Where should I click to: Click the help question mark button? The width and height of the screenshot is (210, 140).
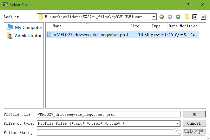pos(188,5)
